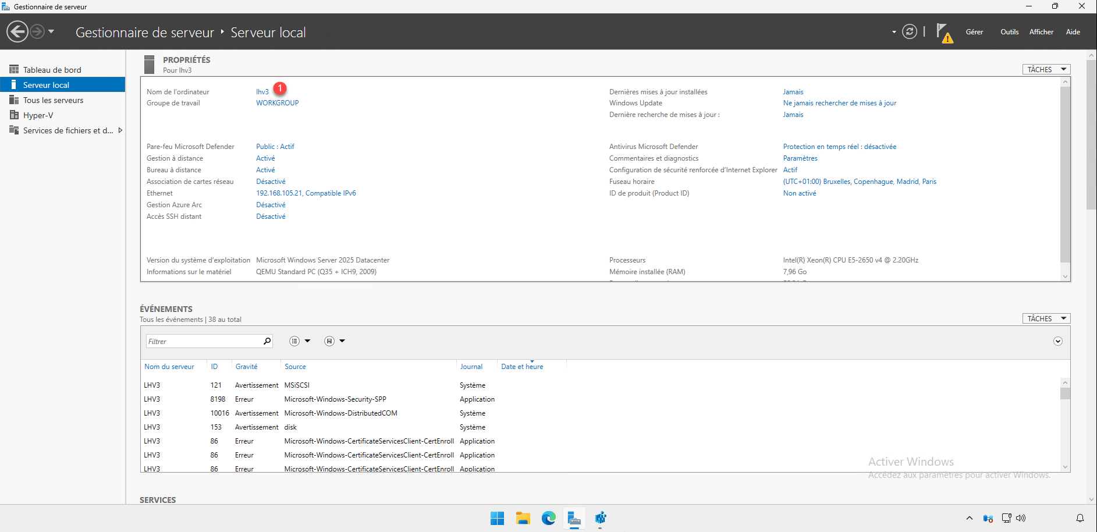This screenshot has width=1097, height=532.
Task: Sort events by Date et heure column
Action: [x=522, y=367]
